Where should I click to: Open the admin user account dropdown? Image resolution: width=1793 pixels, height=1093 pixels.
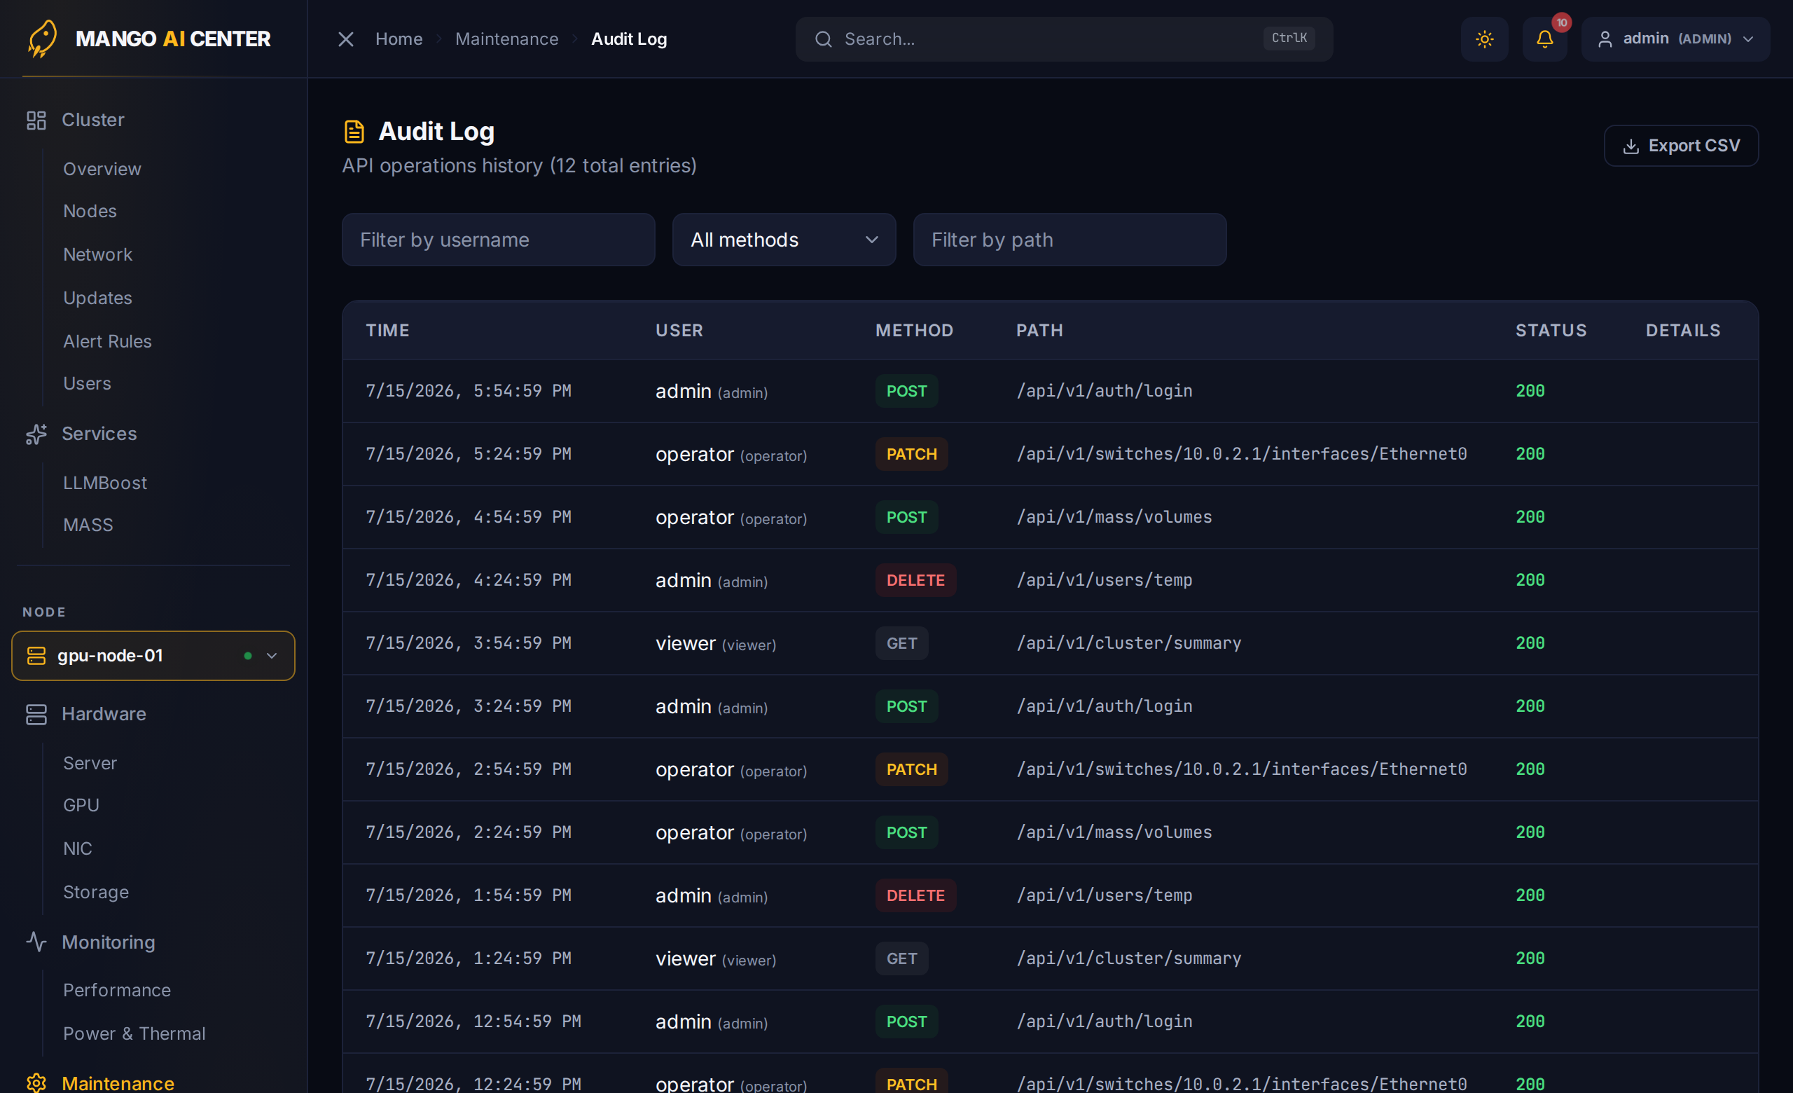[1675, 39]
